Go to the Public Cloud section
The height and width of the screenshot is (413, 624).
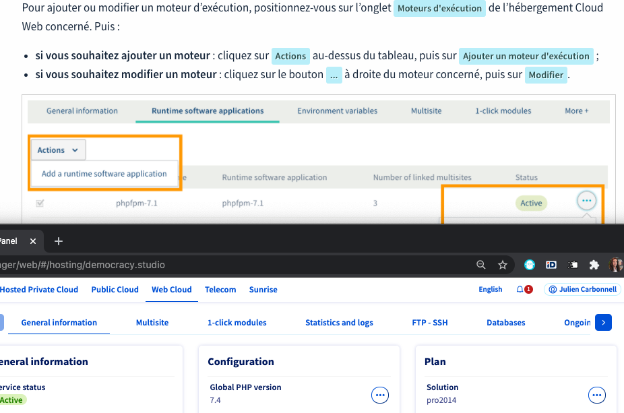pyautogui.click(x=115, y=289)
